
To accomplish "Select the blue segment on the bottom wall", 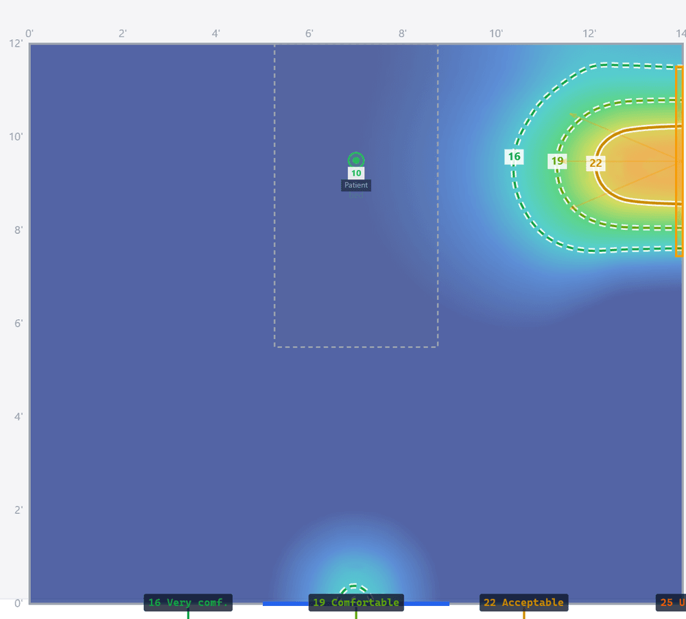I will [x=355, y=604].
